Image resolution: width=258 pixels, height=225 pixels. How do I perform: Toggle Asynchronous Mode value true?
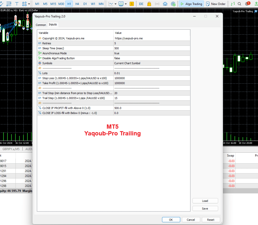[x=152, y=53]
